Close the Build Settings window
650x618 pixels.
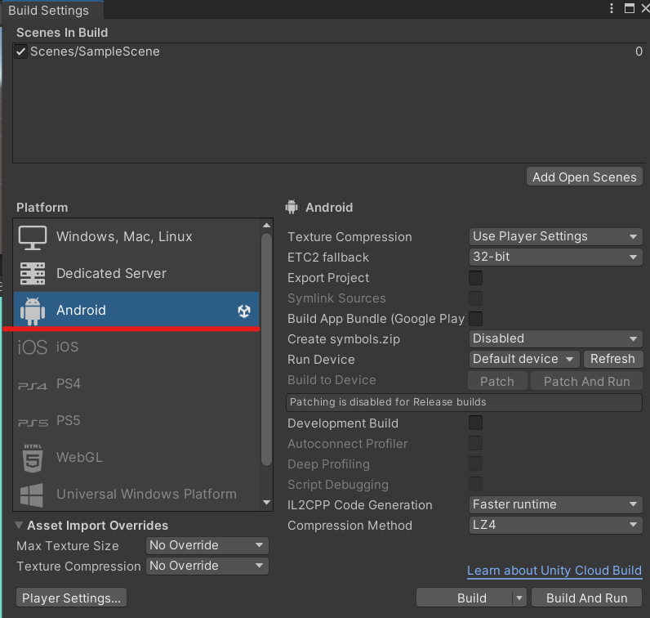point(645,8)
